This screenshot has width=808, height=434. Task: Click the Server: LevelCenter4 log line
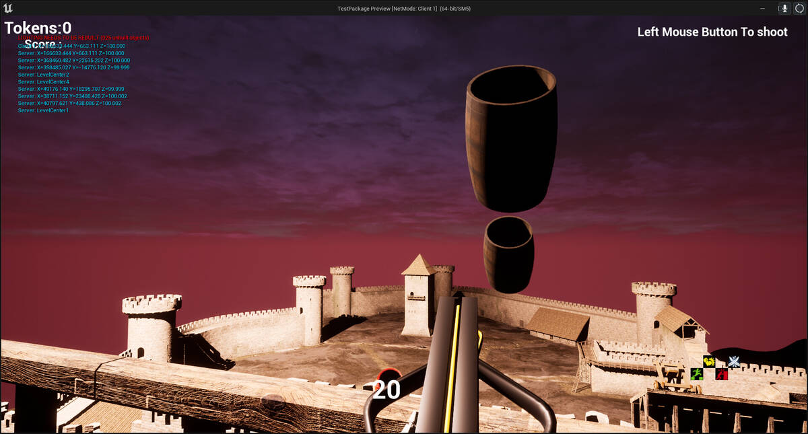pos(44,82)
